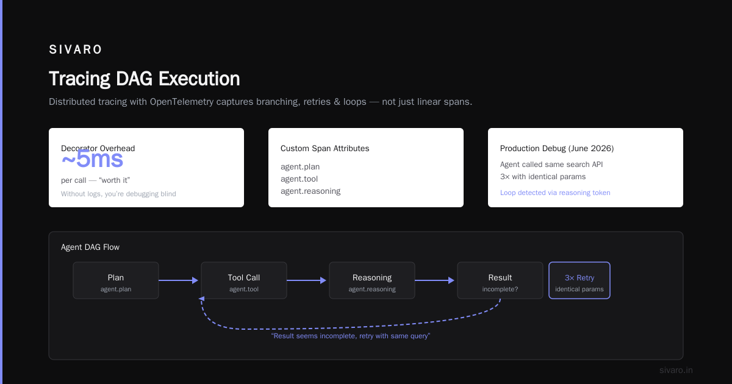The image size is (732, 384).
Task: Click the Plan node in DAG flow
Action: (116, 280)
